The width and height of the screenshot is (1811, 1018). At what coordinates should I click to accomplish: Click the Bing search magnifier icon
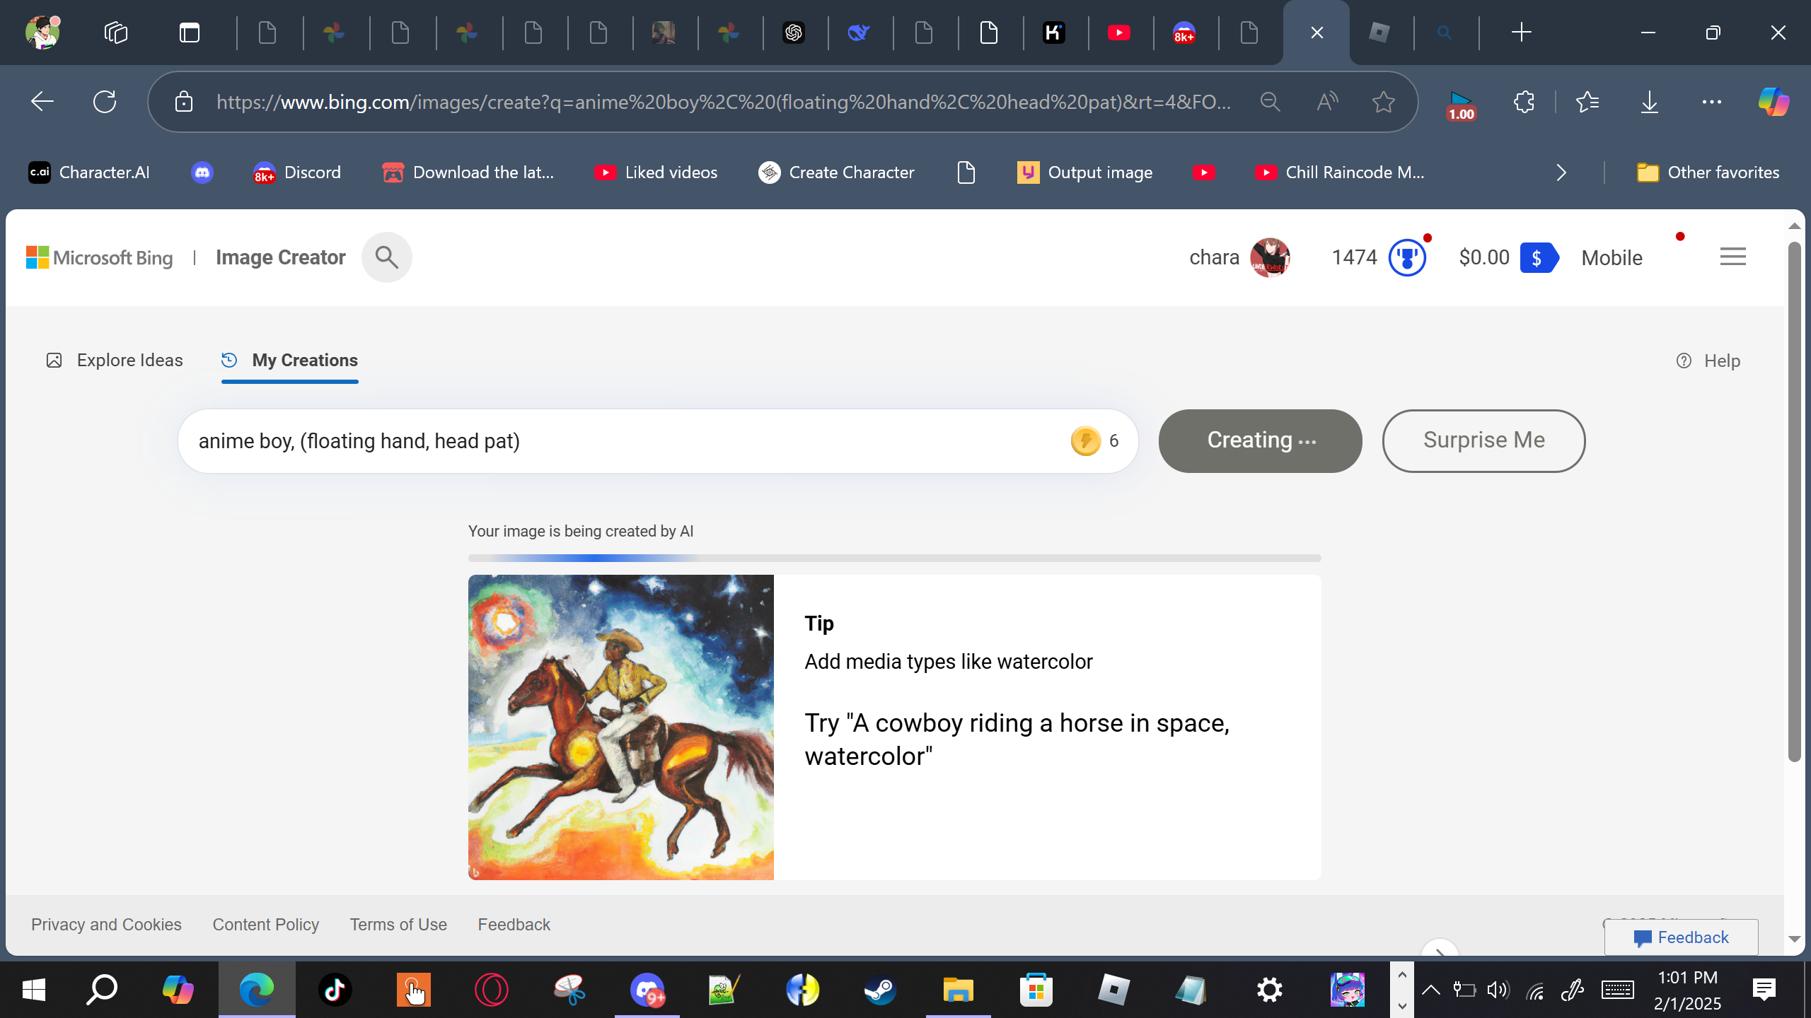point(386,257)
